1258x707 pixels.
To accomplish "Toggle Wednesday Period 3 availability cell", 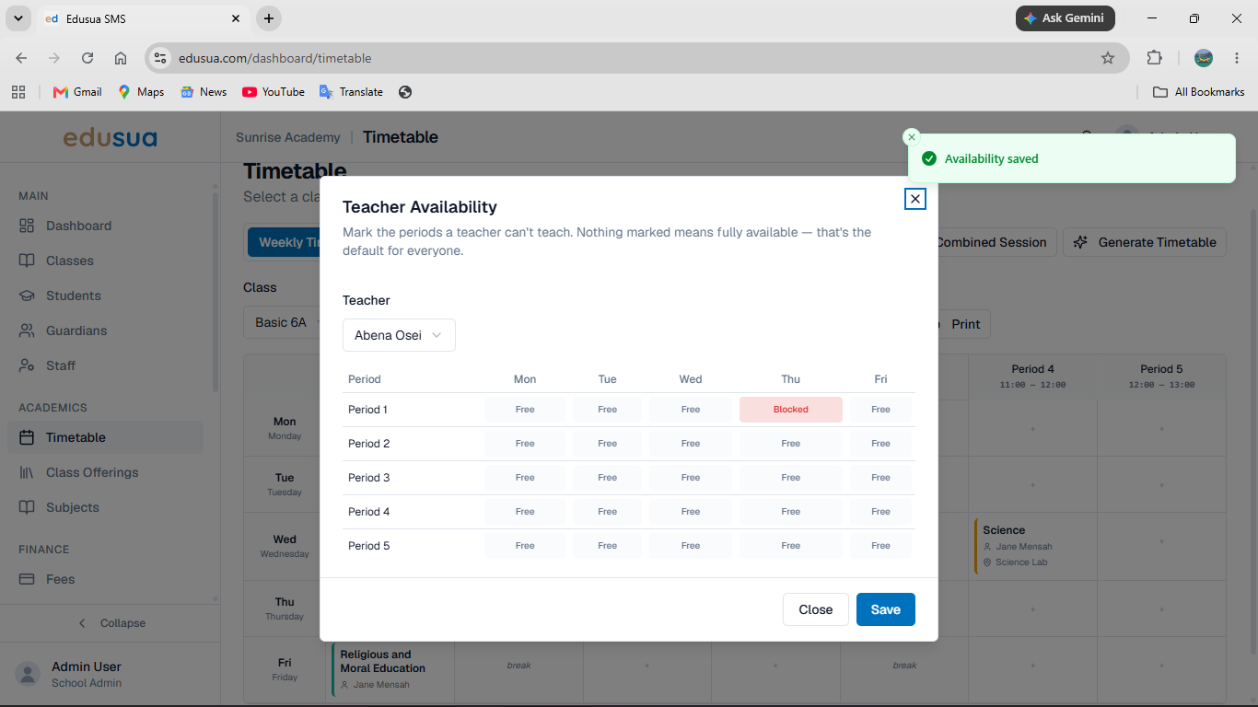I will pyautogui.click(x=691, y=478).
